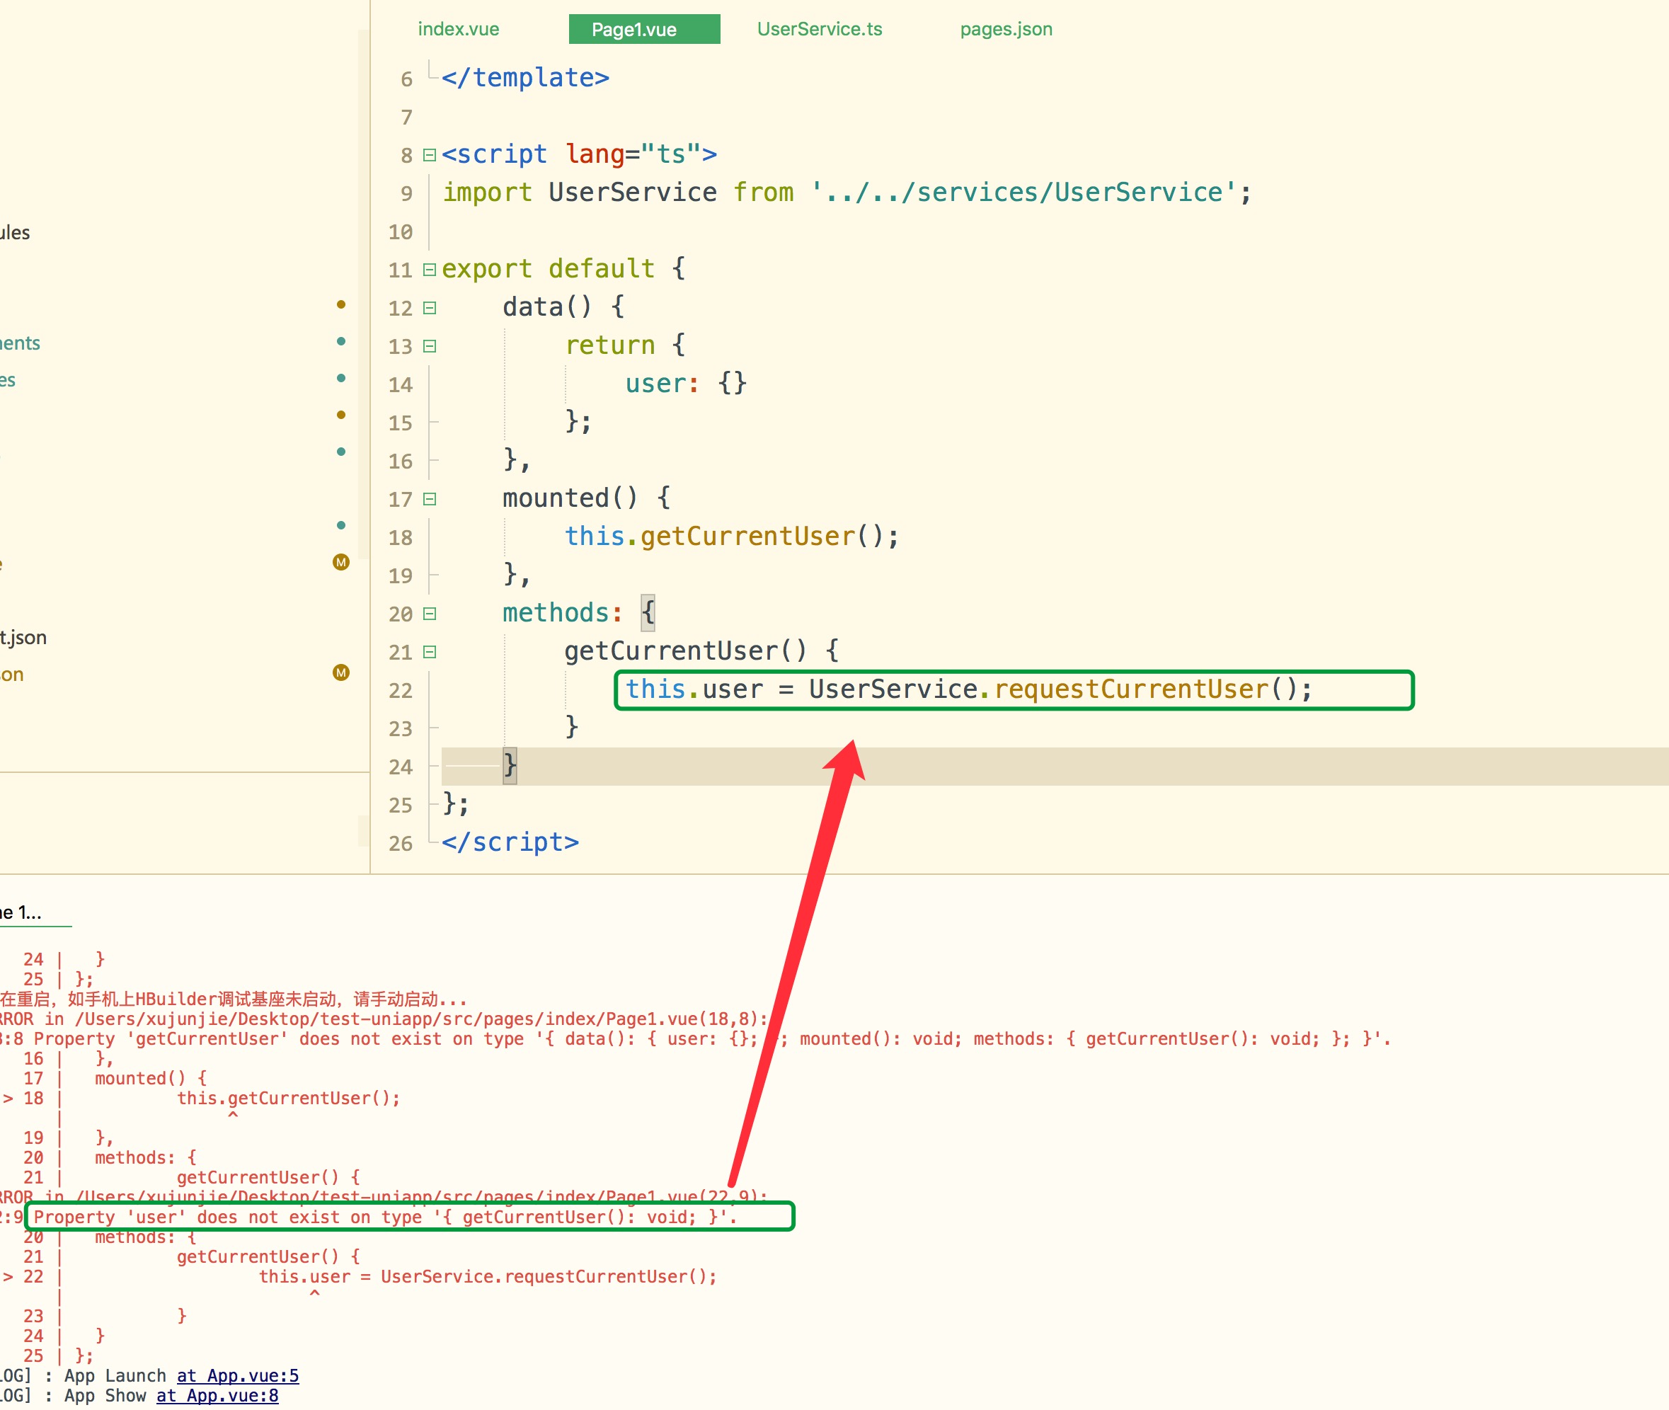Click the closing </script> tag on line 26
This screenshot has width=1669, height=1410.
(510, 842)
